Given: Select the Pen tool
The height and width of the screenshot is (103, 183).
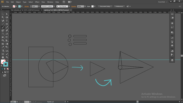Looking at the screenshot, I should point(3,21).
